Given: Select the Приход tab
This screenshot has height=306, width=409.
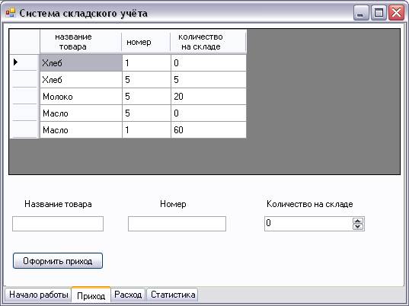Looking at the screenshot, I should [x=91, y=295].
